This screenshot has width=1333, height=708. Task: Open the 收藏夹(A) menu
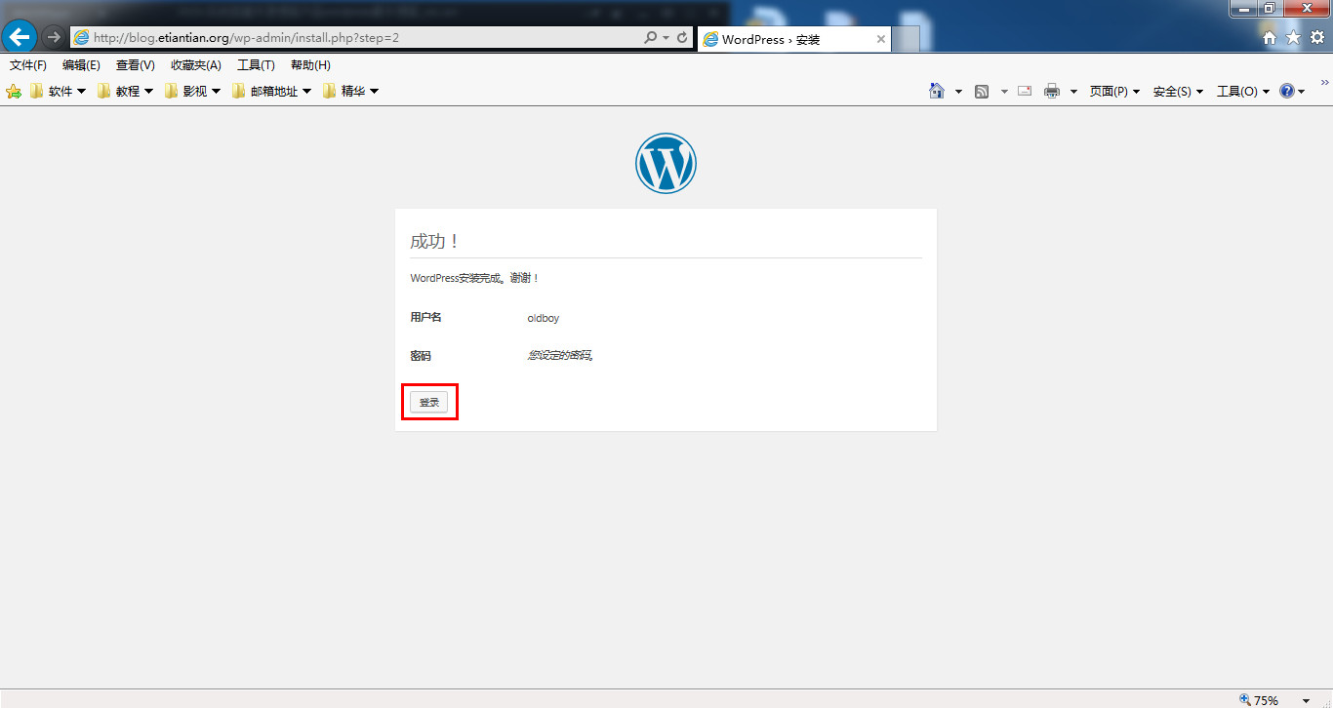click(196, 65)
